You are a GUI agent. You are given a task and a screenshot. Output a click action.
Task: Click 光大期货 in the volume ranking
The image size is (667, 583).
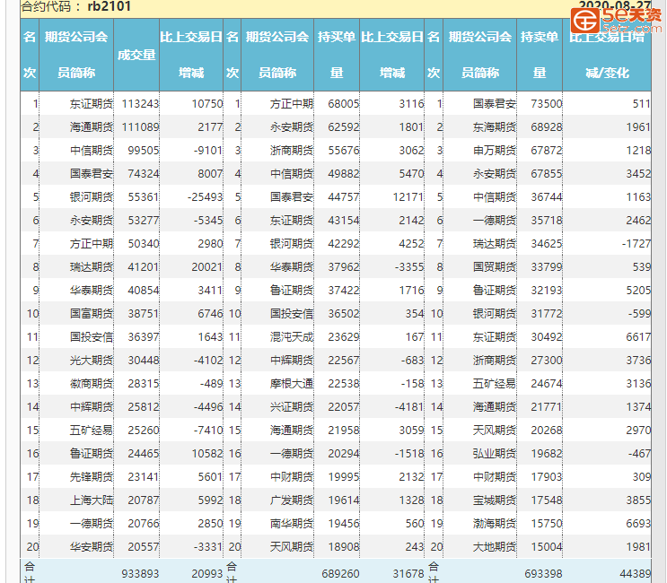[92, 361]
